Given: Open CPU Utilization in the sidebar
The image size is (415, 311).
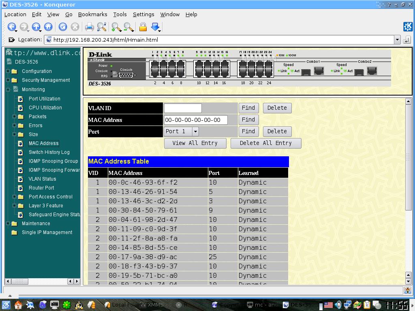Looking at the screenshot, I should coord(45,108).
